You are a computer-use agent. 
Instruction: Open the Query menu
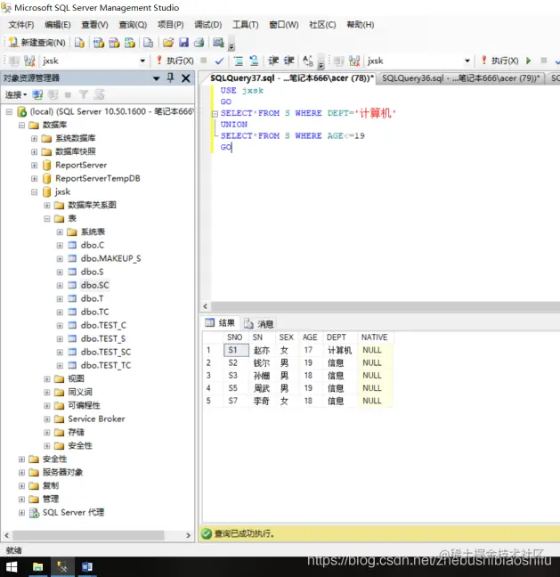click(133, 25)
